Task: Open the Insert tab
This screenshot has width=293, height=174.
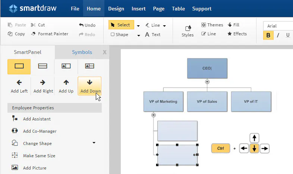Action: [x=138, y=9]
